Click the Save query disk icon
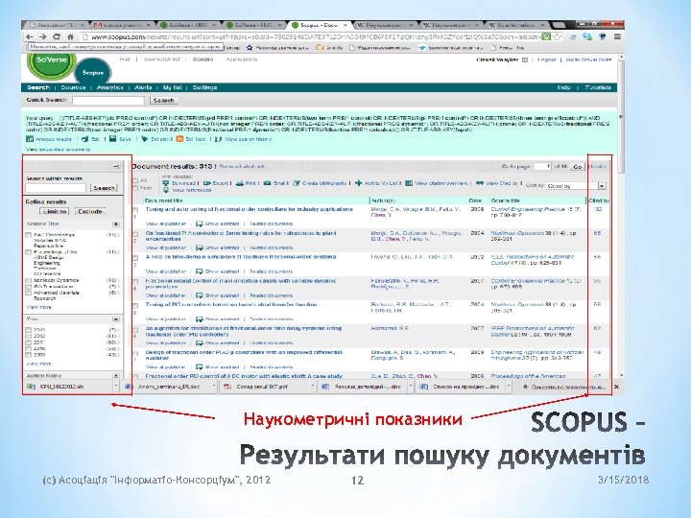691x518 pixels. click(113, 139)
